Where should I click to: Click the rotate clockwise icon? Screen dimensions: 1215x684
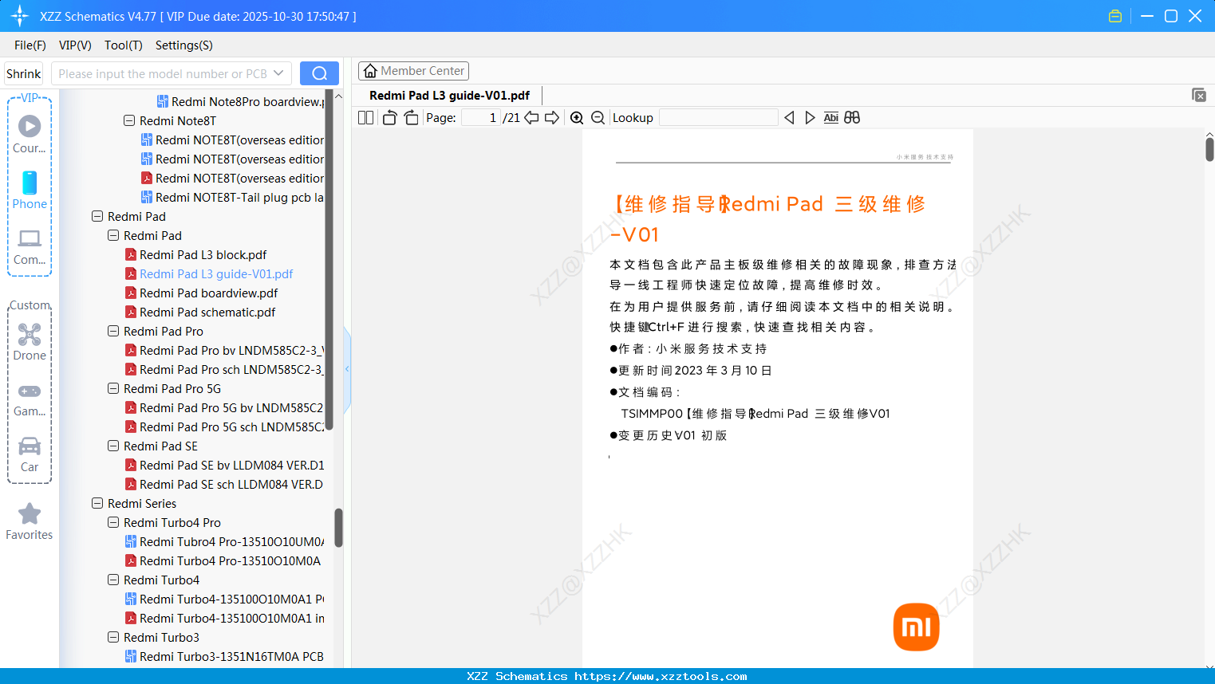click(410, 117)
